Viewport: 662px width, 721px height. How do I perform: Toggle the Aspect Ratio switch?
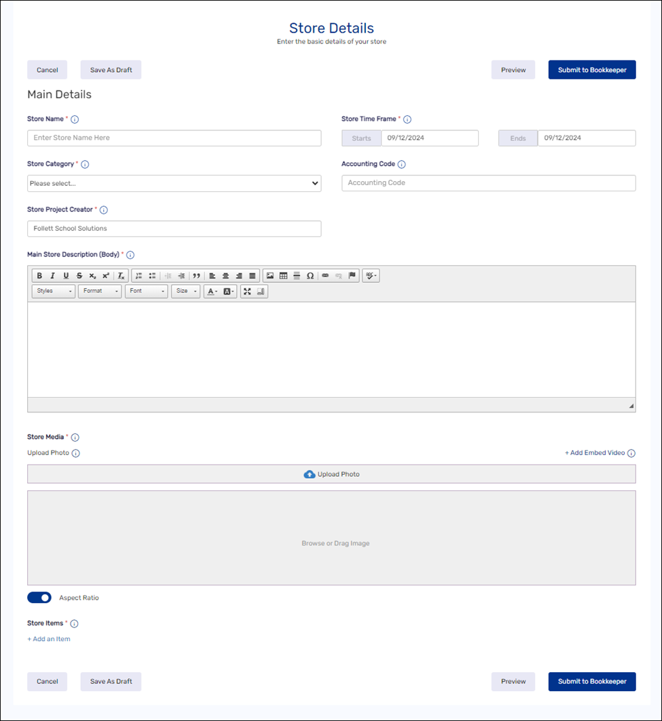point(39,598)
